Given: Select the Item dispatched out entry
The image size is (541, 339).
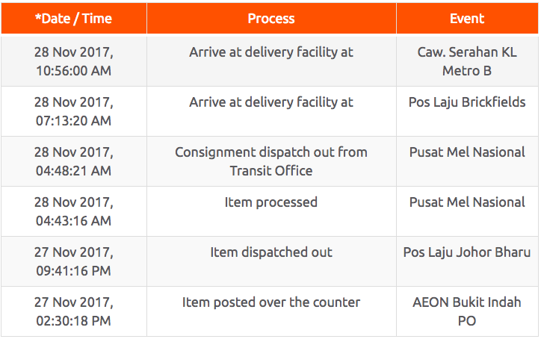Looking at the screenshot, I should 271,252.
